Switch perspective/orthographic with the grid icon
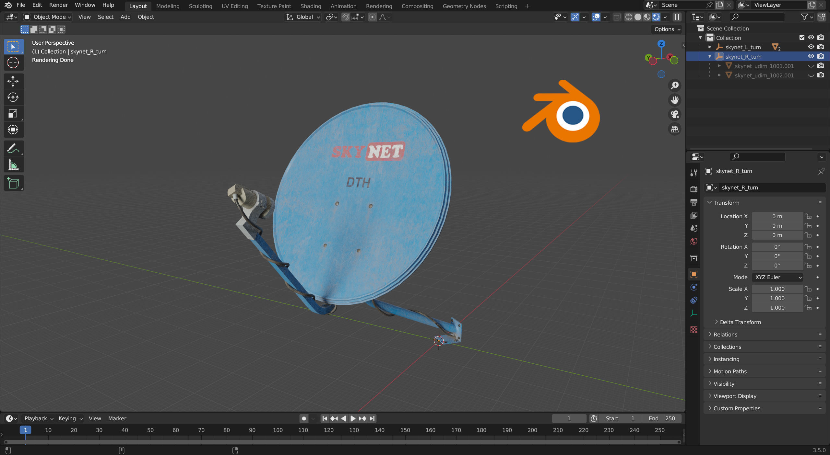The height and width of the screenshot is (455, 830). pos(675,129)
